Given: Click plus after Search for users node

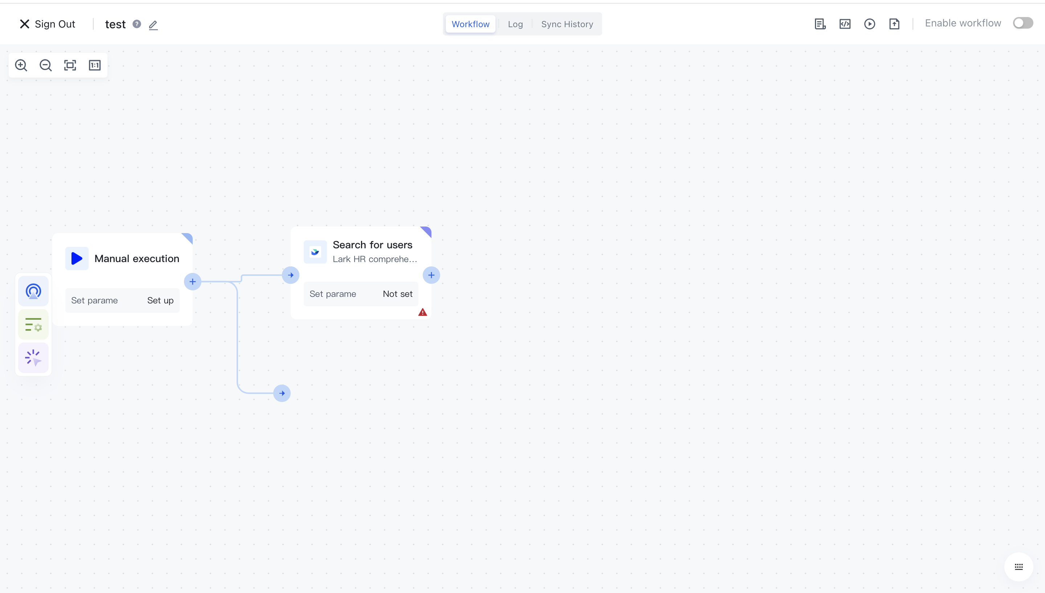Looking at the screenshot, I should [431, 275].
